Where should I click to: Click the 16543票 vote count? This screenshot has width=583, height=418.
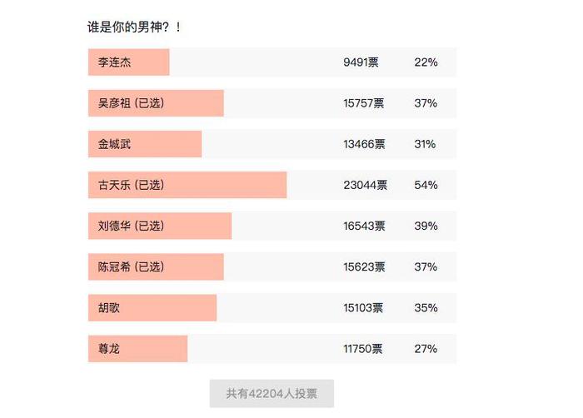364,226
